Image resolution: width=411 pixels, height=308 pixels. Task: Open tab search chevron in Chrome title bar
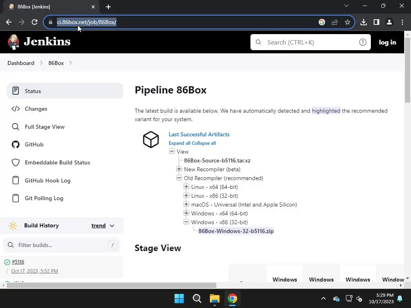(x=346, y=6)
